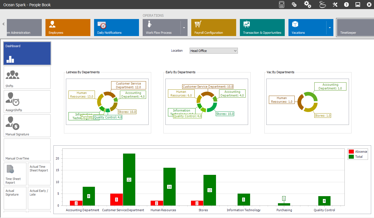Click the 'Vac By Departments' chart title
The image size is (374, 218).
click(x=280, y=72)
